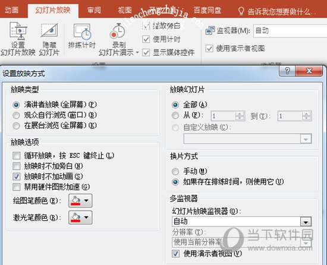Select 手动(M) advance radio button

point(175,172)
